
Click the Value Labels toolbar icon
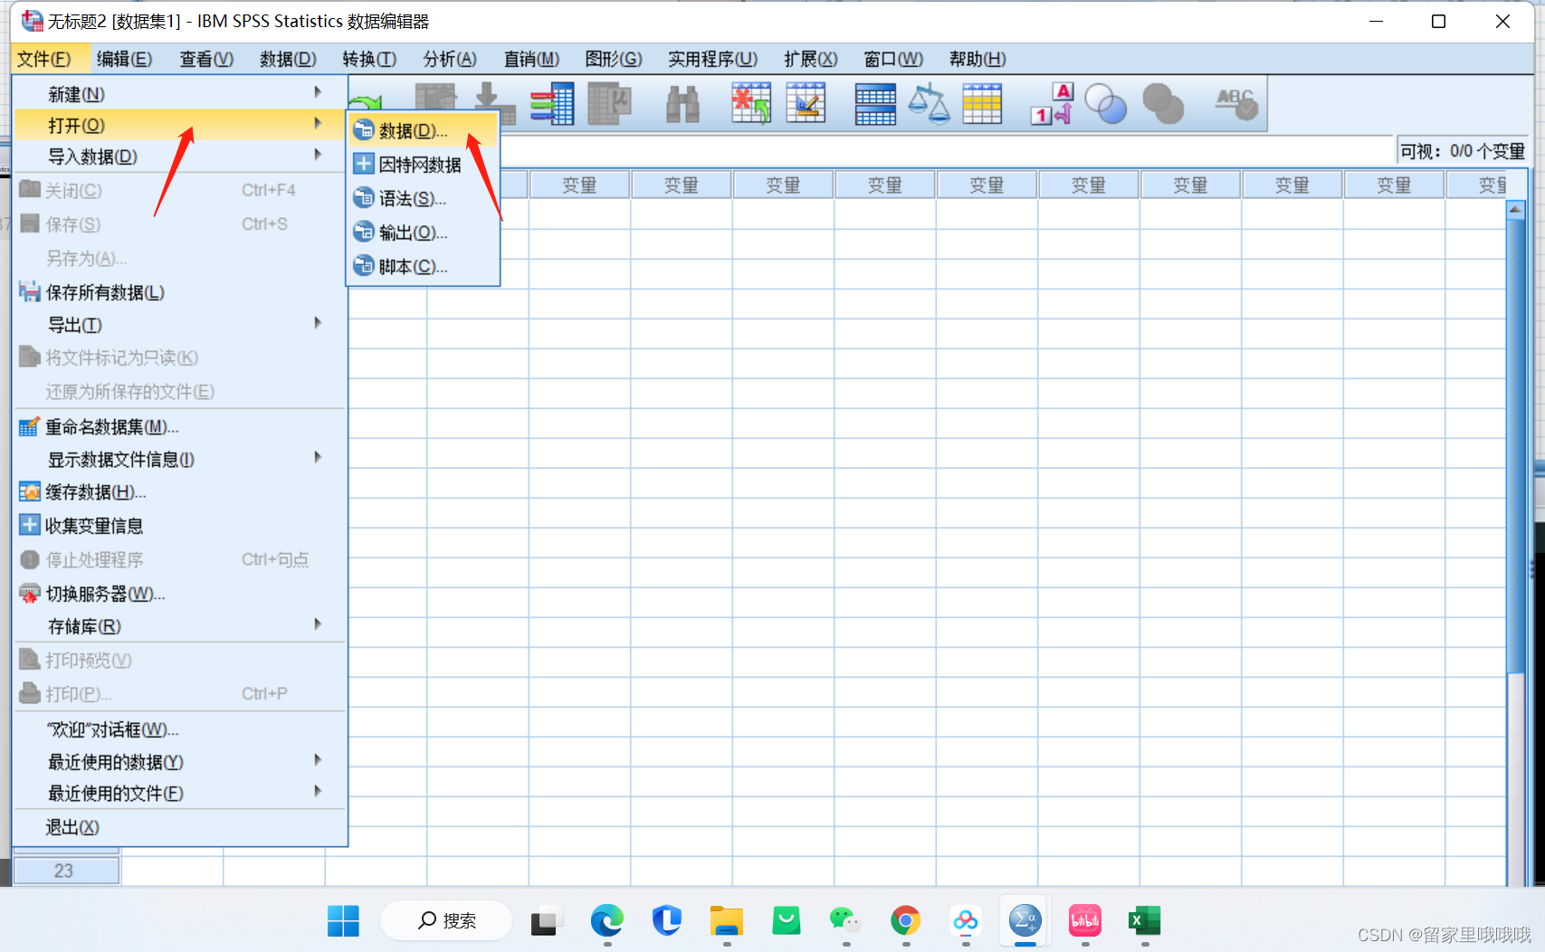tap(1052, 103)
